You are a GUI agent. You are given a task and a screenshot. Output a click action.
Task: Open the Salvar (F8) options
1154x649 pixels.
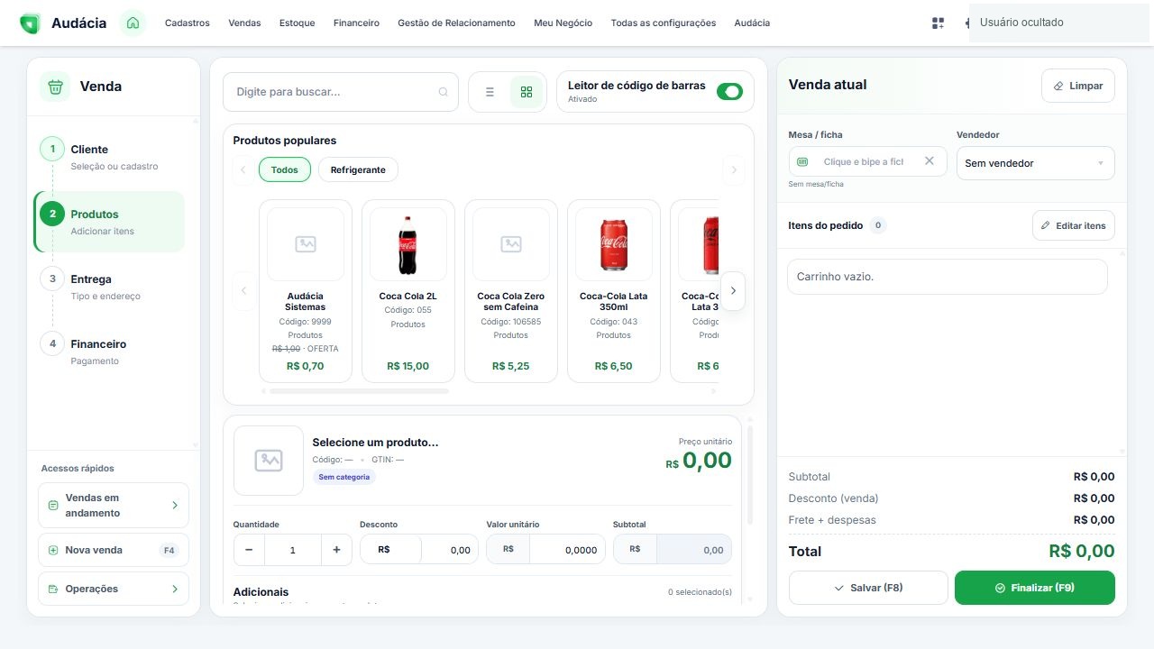868,588
